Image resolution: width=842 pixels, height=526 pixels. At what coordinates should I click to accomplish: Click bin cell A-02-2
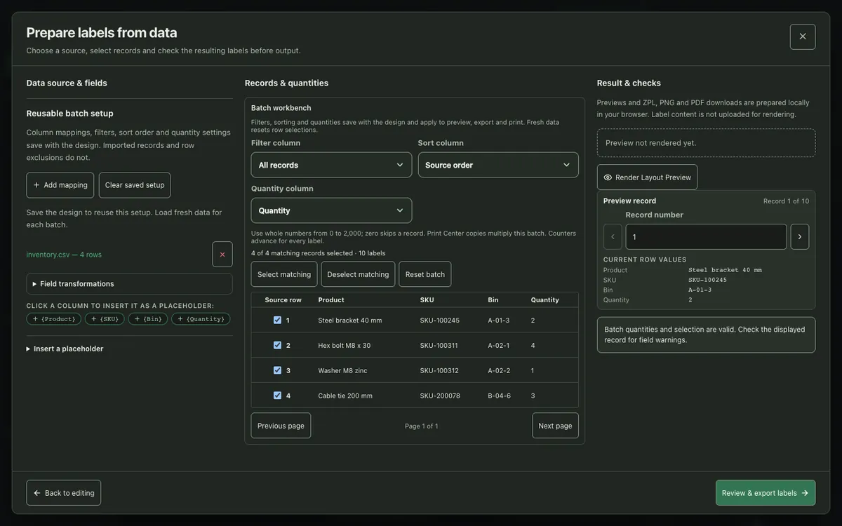coord(499,371)
